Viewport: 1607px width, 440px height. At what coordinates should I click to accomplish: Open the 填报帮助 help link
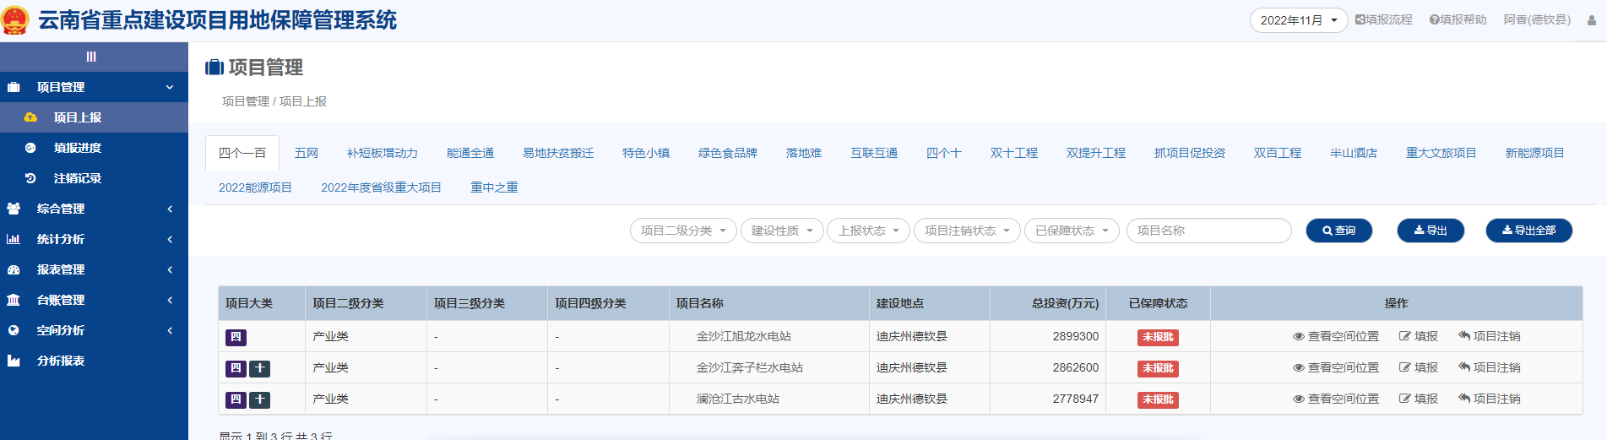[1458, 19]
